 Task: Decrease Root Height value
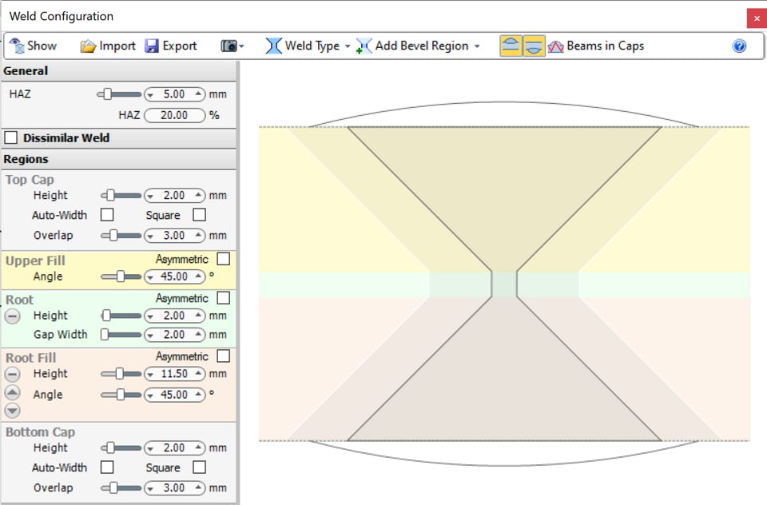pos(151,316)
